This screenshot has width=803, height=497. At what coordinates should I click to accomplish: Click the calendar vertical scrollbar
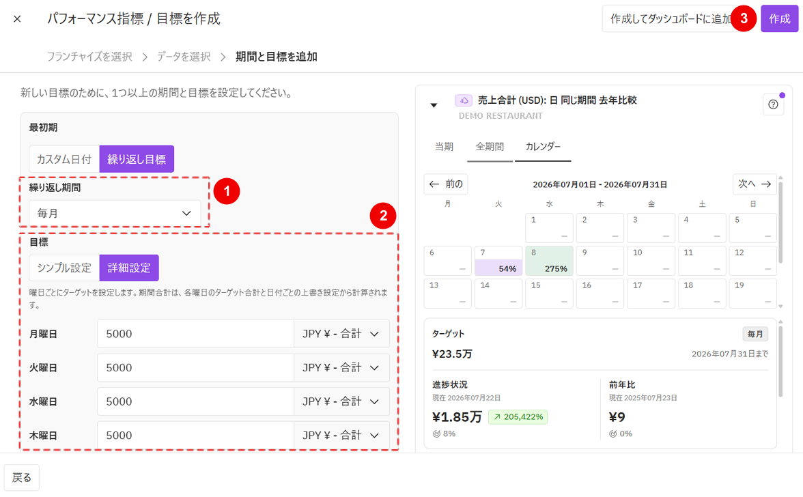tap(780, 222)
